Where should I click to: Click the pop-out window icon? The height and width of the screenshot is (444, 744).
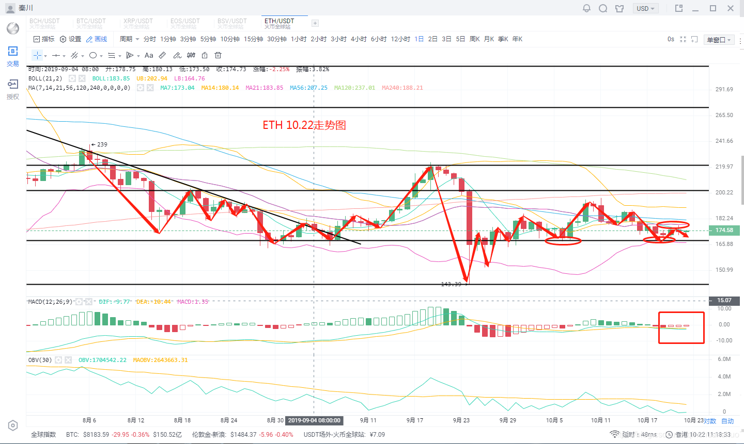(x=679, y=8)
